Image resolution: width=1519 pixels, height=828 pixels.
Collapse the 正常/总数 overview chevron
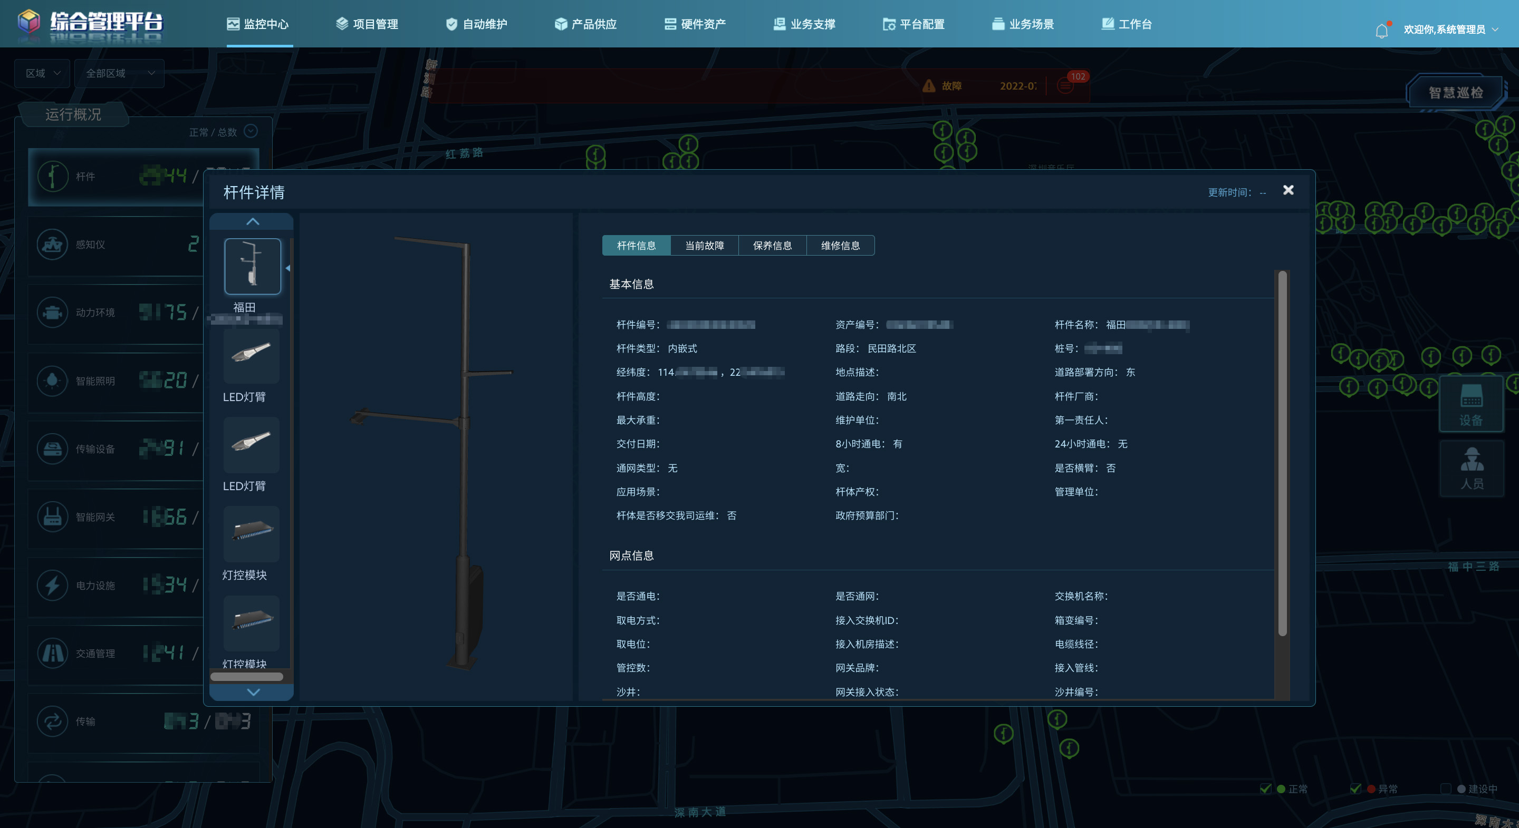click(x=251, y=131)
